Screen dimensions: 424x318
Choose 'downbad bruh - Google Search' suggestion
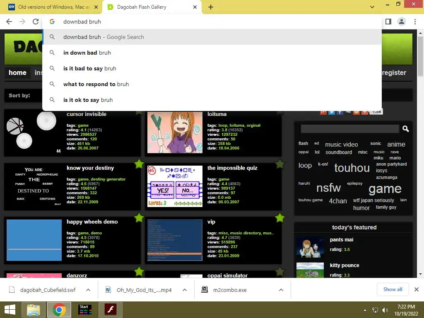(212, 37)
